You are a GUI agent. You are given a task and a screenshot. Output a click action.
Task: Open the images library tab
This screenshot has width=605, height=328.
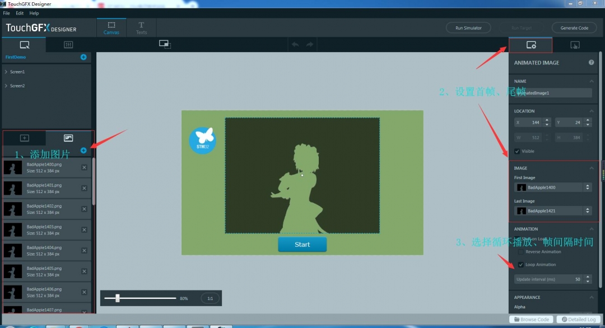[x=68, y=138]
